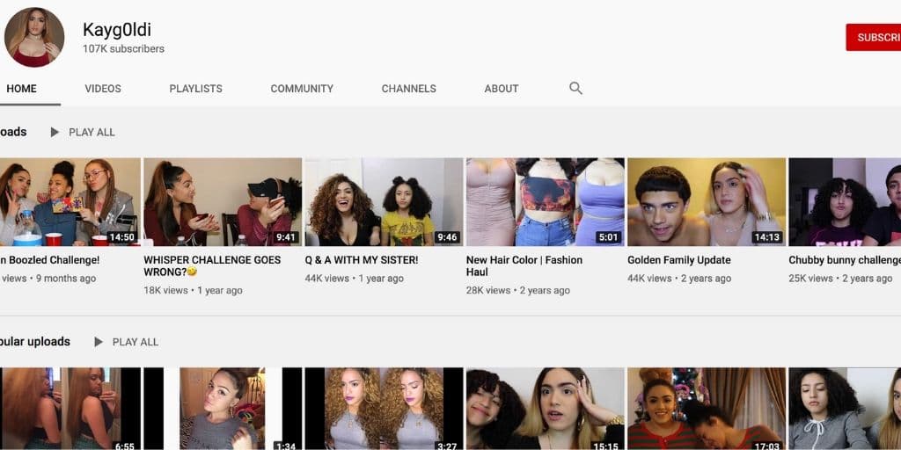The height and width of the screenshot is (450, 901).
Task: Click the Kayg0ldi channel name
Action: pos(117,29)
